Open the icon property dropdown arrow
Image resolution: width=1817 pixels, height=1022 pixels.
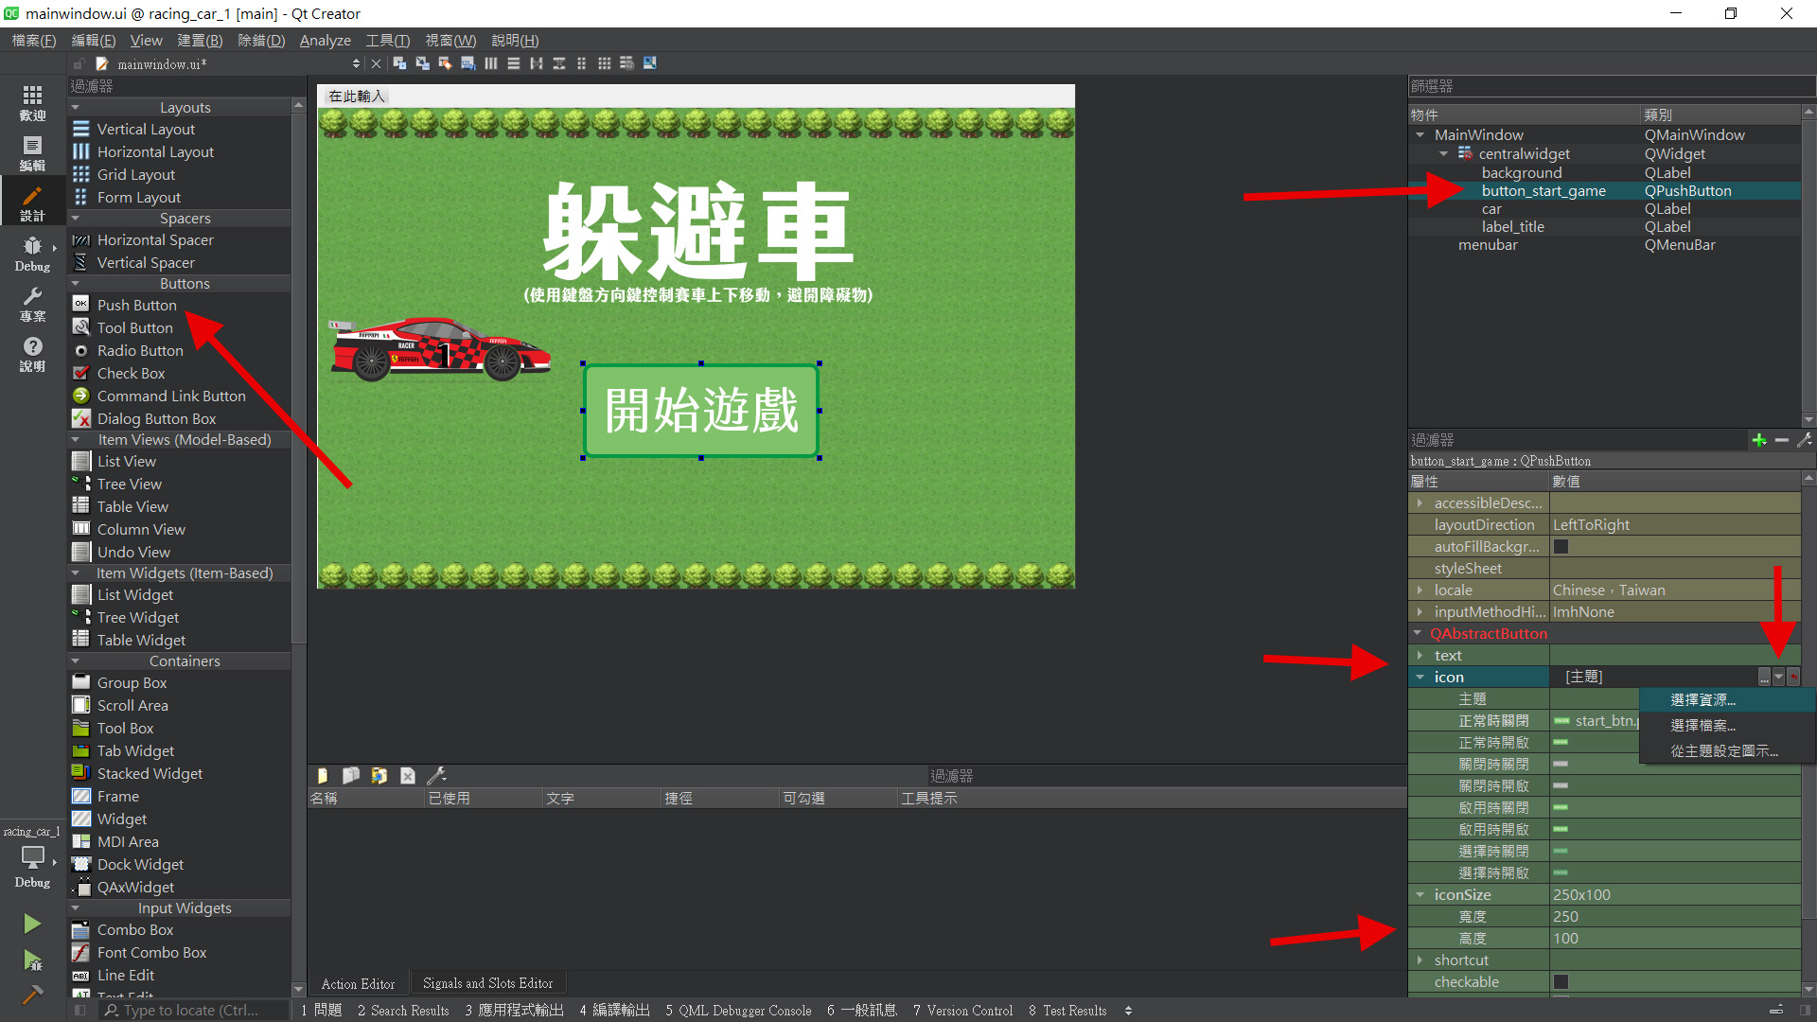point(1778,677)
